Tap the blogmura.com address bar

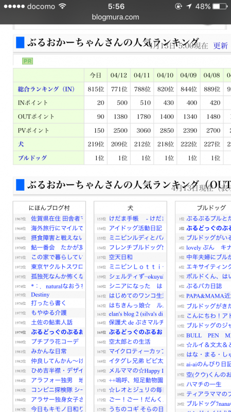[x=115, y=18]
